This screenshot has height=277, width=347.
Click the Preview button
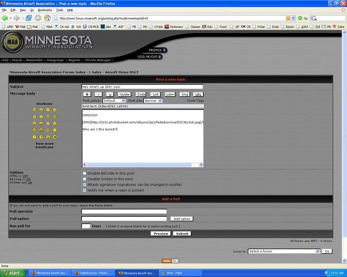[x=160, y=233]
